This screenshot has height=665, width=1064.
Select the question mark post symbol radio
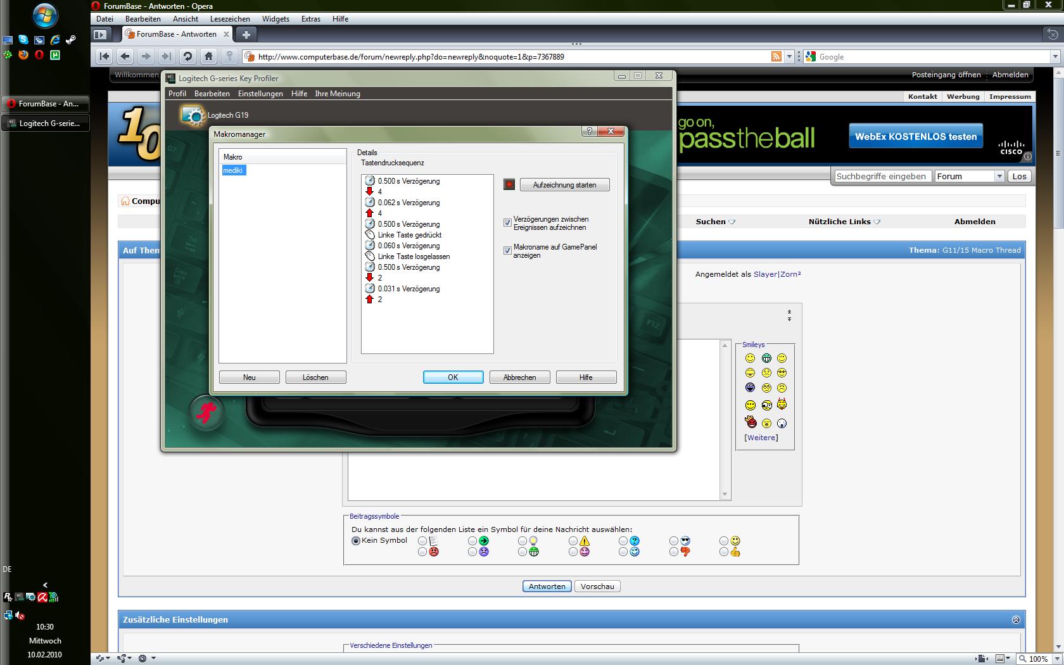[623, 541]
